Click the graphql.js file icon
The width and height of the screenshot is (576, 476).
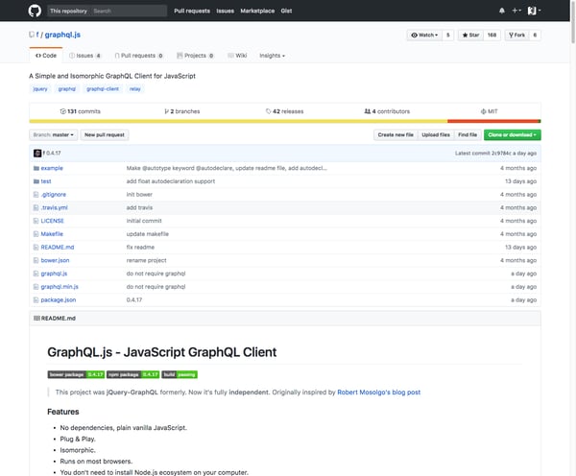point(36,274)
